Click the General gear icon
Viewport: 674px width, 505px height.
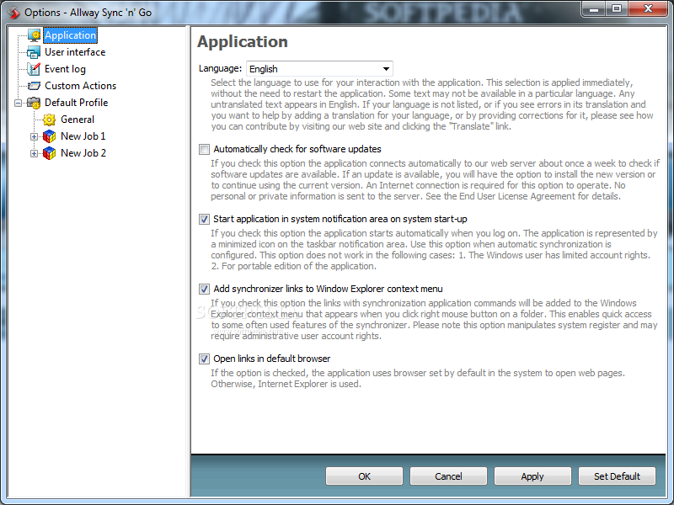point(50,120)
